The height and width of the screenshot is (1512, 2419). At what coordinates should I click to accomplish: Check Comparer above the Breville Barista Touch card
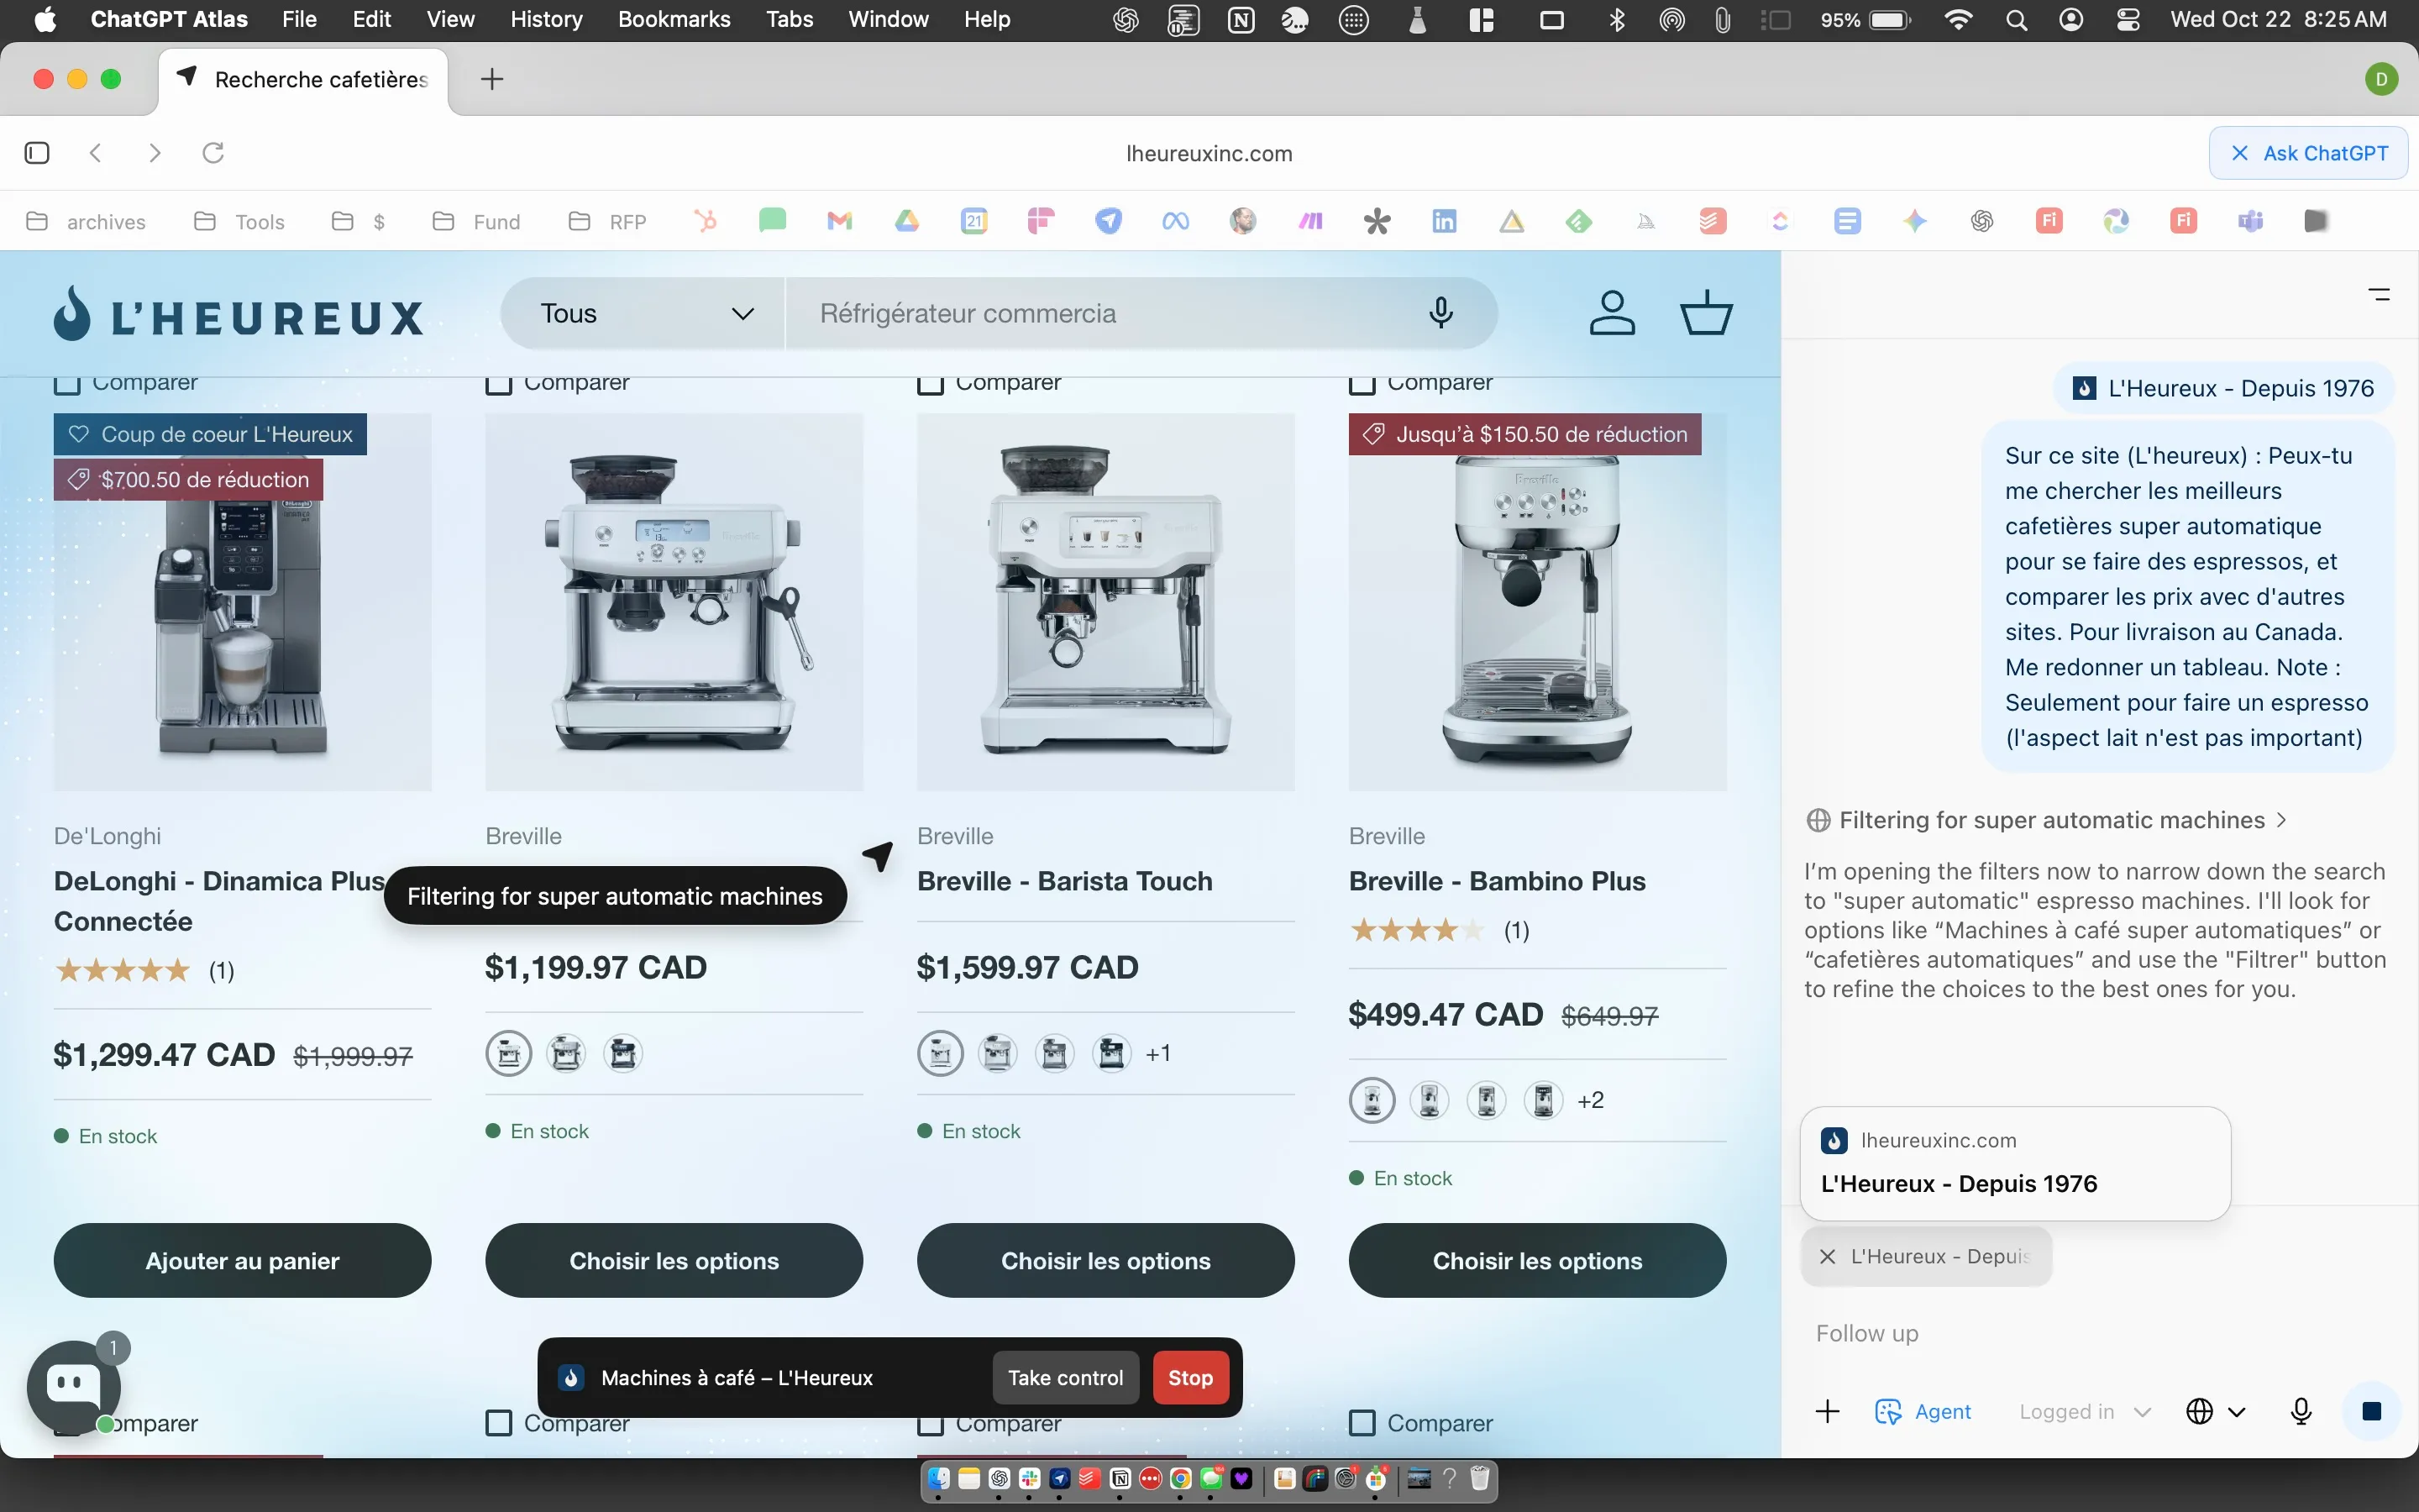click(x=931, y=383)
